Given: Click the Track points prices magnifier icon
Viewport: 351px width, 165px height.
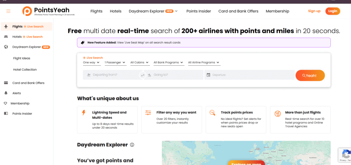Looking at the screenshot, I should (x=213, y=113).
